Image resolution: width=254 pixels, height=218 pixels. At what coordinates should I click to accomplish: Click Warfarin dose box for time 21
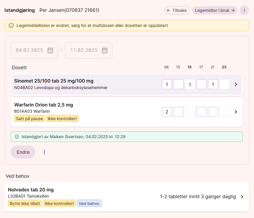pyautogui.click(x=213, y=112)
